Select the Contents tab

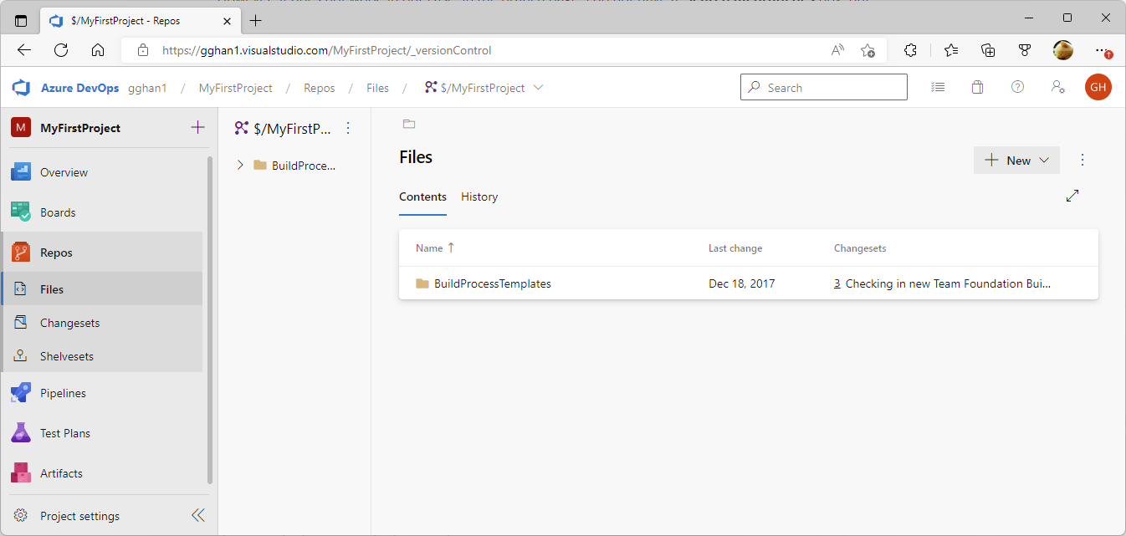(422, 197)
